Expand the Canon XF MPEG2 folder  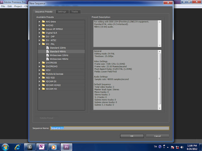click(39, 29)
